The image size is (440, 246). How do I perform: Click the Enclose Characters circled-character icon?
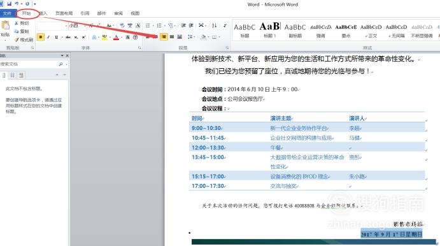[x=135, y=37]
